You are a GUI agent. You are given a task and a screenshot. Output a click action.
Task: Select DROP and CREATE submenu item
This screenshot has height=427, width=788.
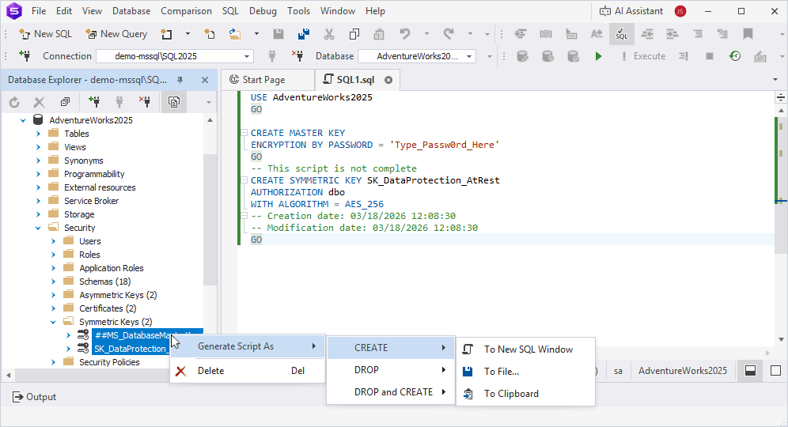(x=391, y=392)
